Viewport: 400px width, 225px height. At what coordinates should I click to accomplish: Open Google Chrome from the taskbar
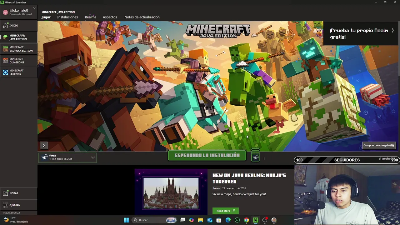[x=246, y=220]
